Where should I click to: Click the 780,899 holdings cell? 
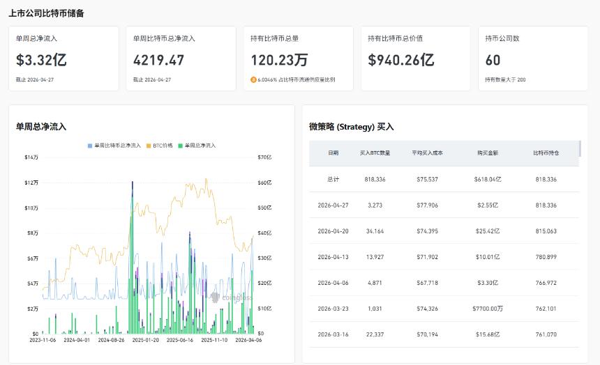546,257
